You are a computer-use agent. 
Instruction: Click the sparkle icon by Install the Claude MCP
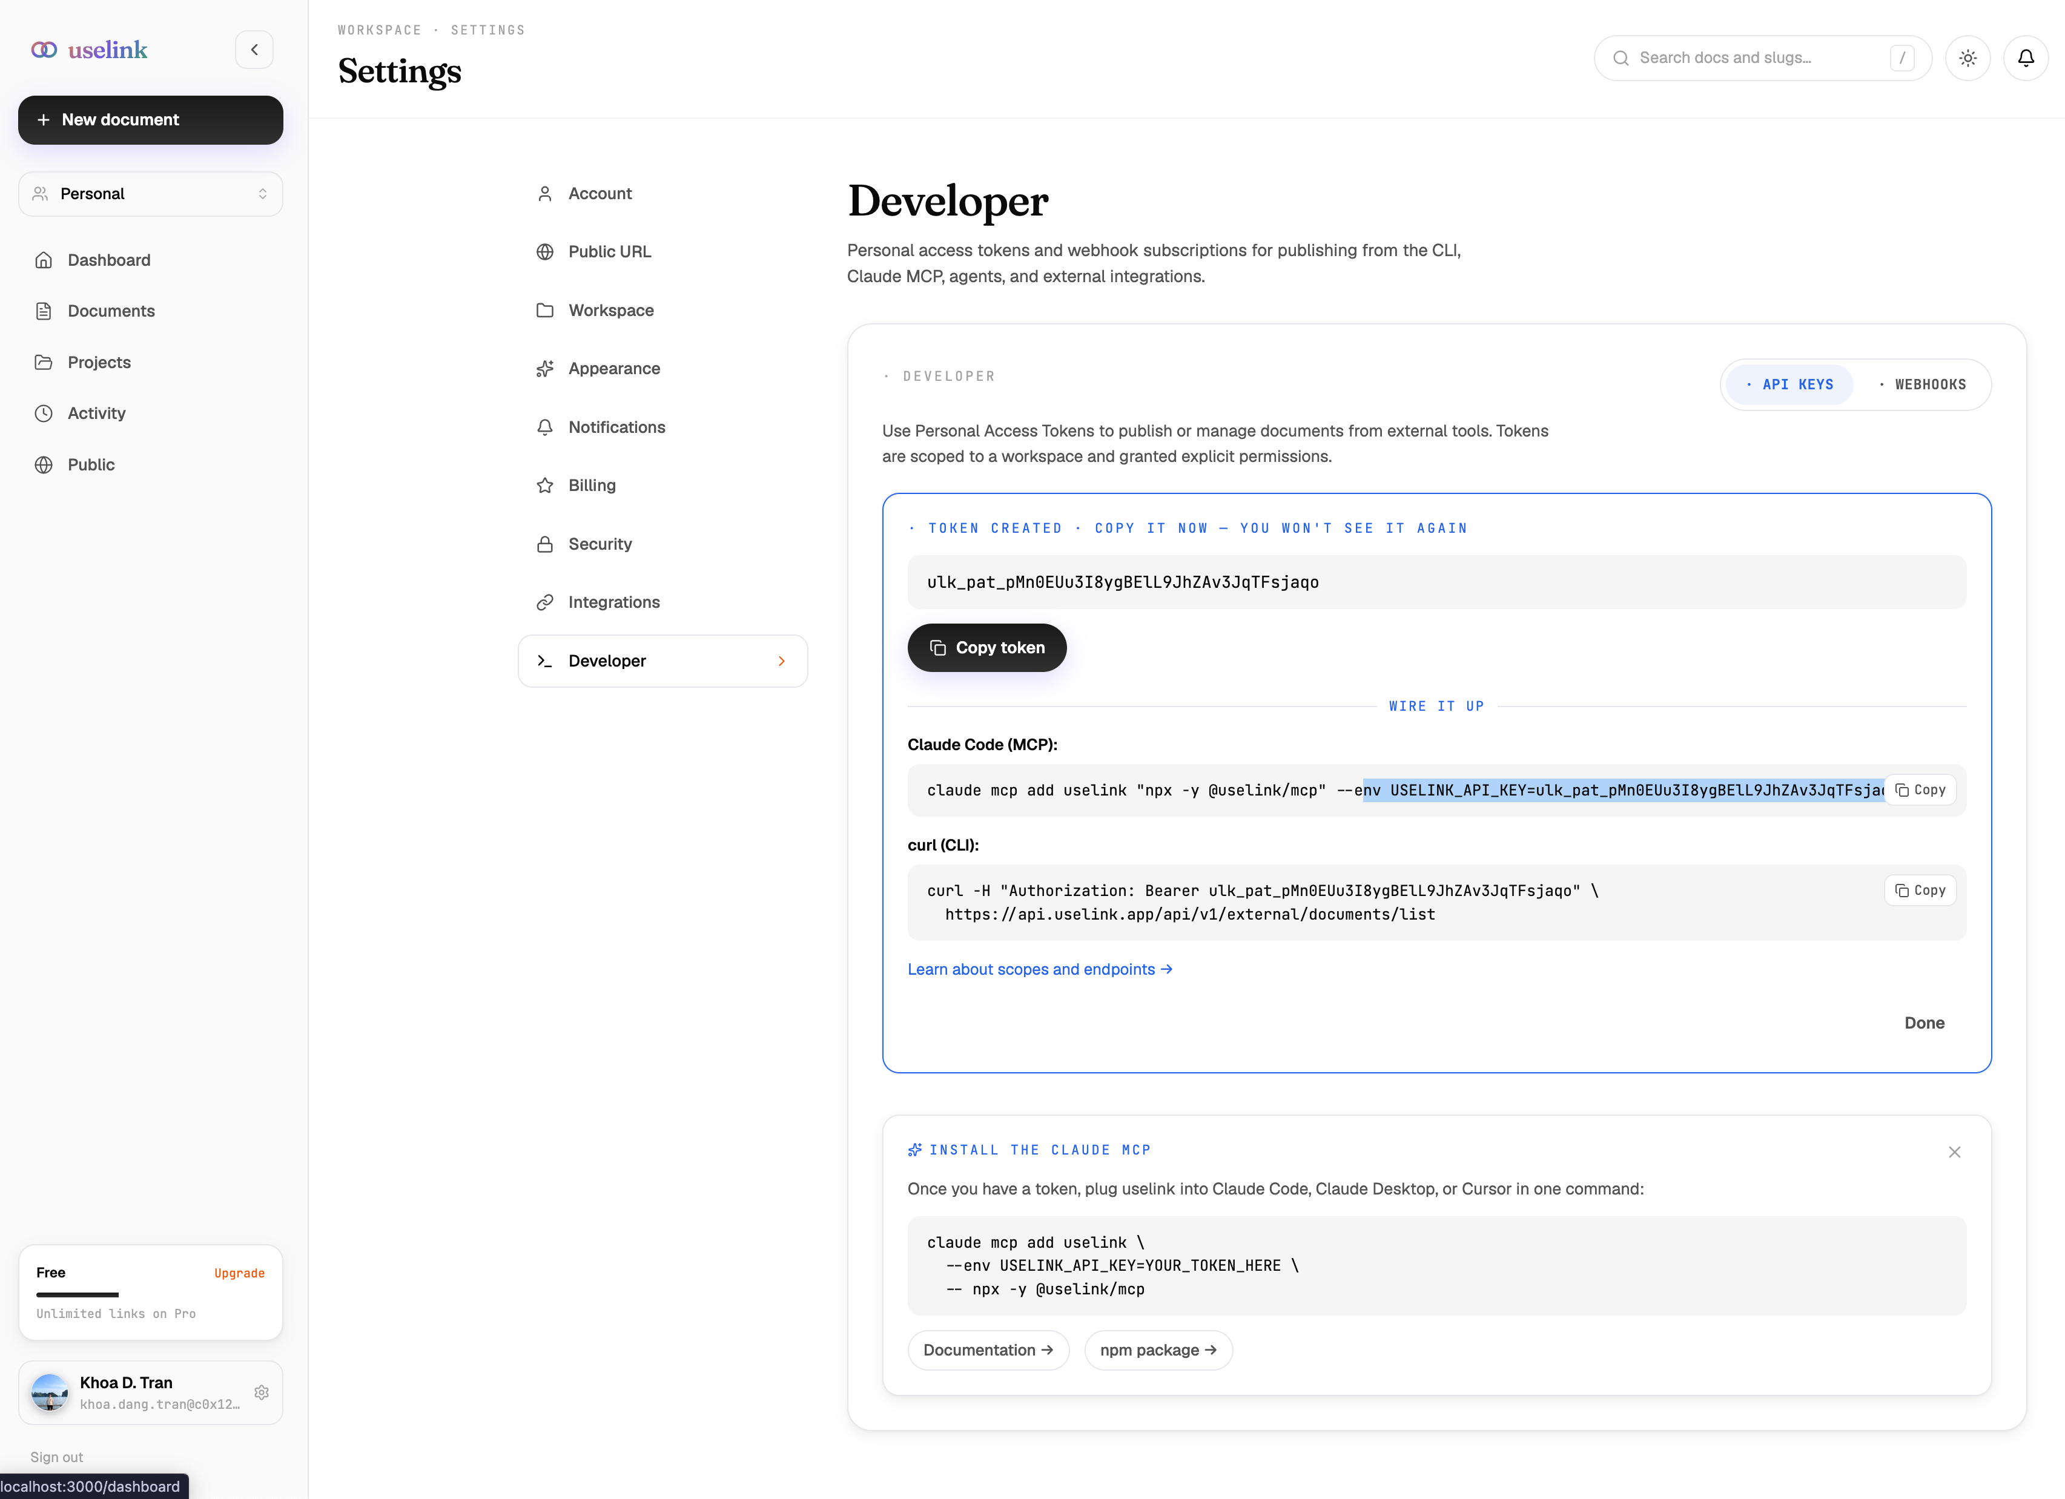tap(915, 1150)
